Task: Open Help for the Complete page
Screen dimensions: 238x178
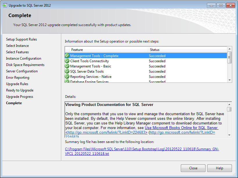Action: [x=219, y=168]
